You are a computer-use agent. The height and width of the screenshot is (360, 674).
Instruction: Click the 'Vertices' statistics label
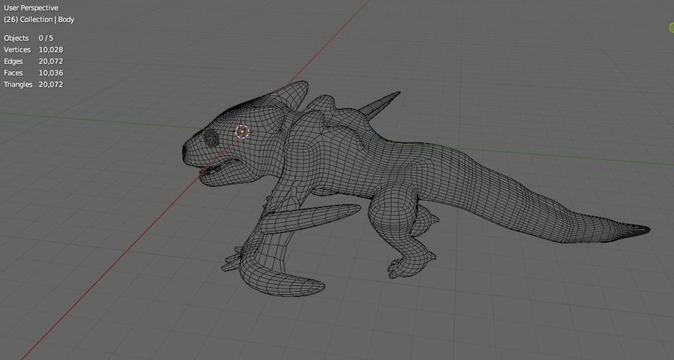17,50
